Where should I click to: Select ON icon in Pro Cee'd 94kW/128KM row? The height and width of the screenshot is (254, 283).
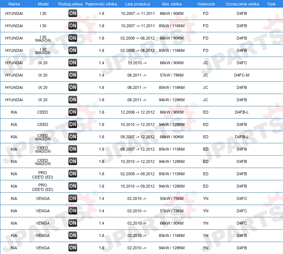click(73, 186)
